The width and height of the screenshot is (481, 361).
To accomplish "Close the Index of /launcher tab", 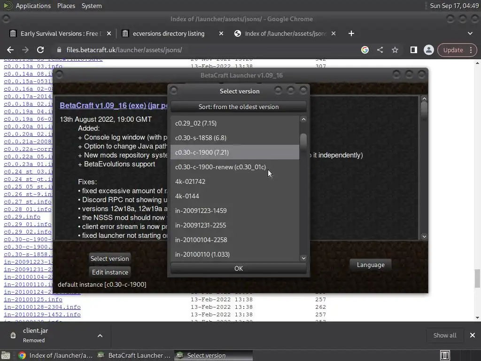I will [334, 33].
